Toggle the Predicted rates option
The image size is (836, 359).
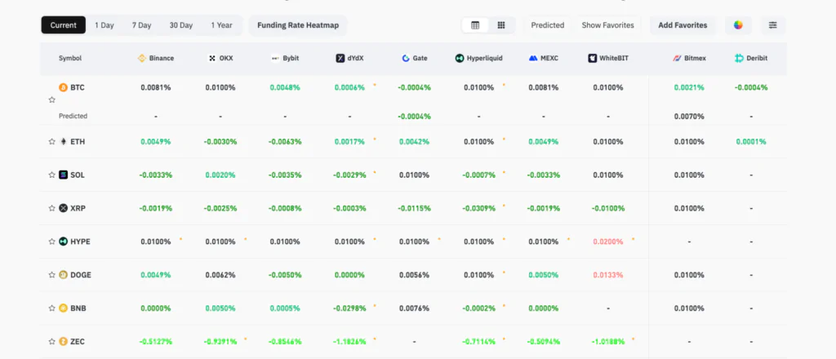(x=547, y=25)
